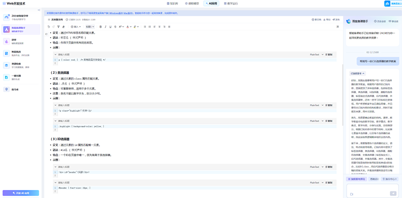Apply strikethrough formatting from the toolbar

point(116,27)
